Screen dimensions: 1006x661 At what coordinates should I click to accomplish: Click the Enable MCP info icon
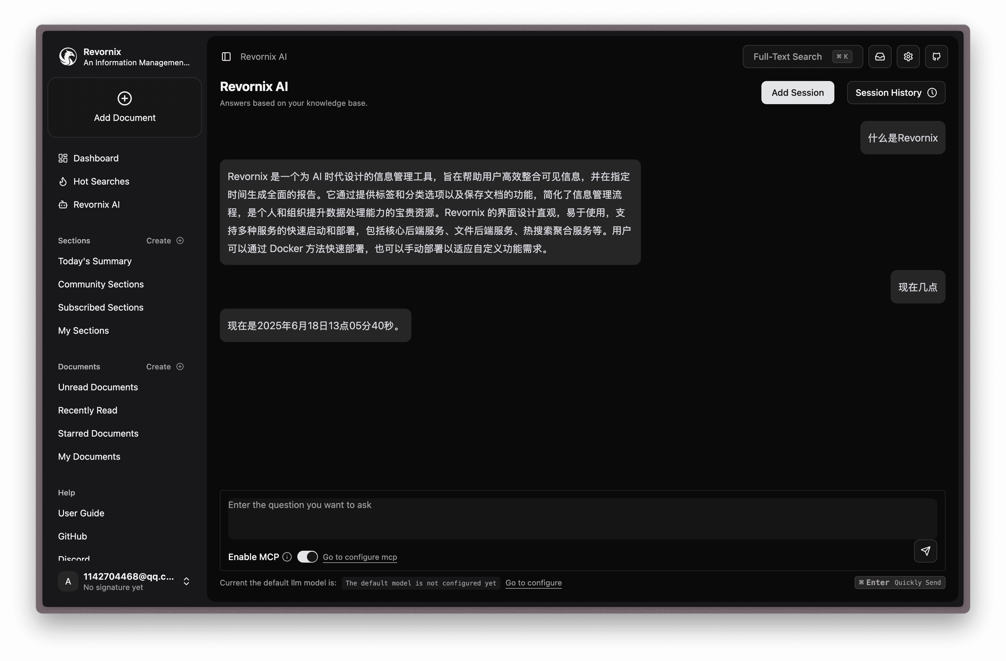tap(287, 557)
